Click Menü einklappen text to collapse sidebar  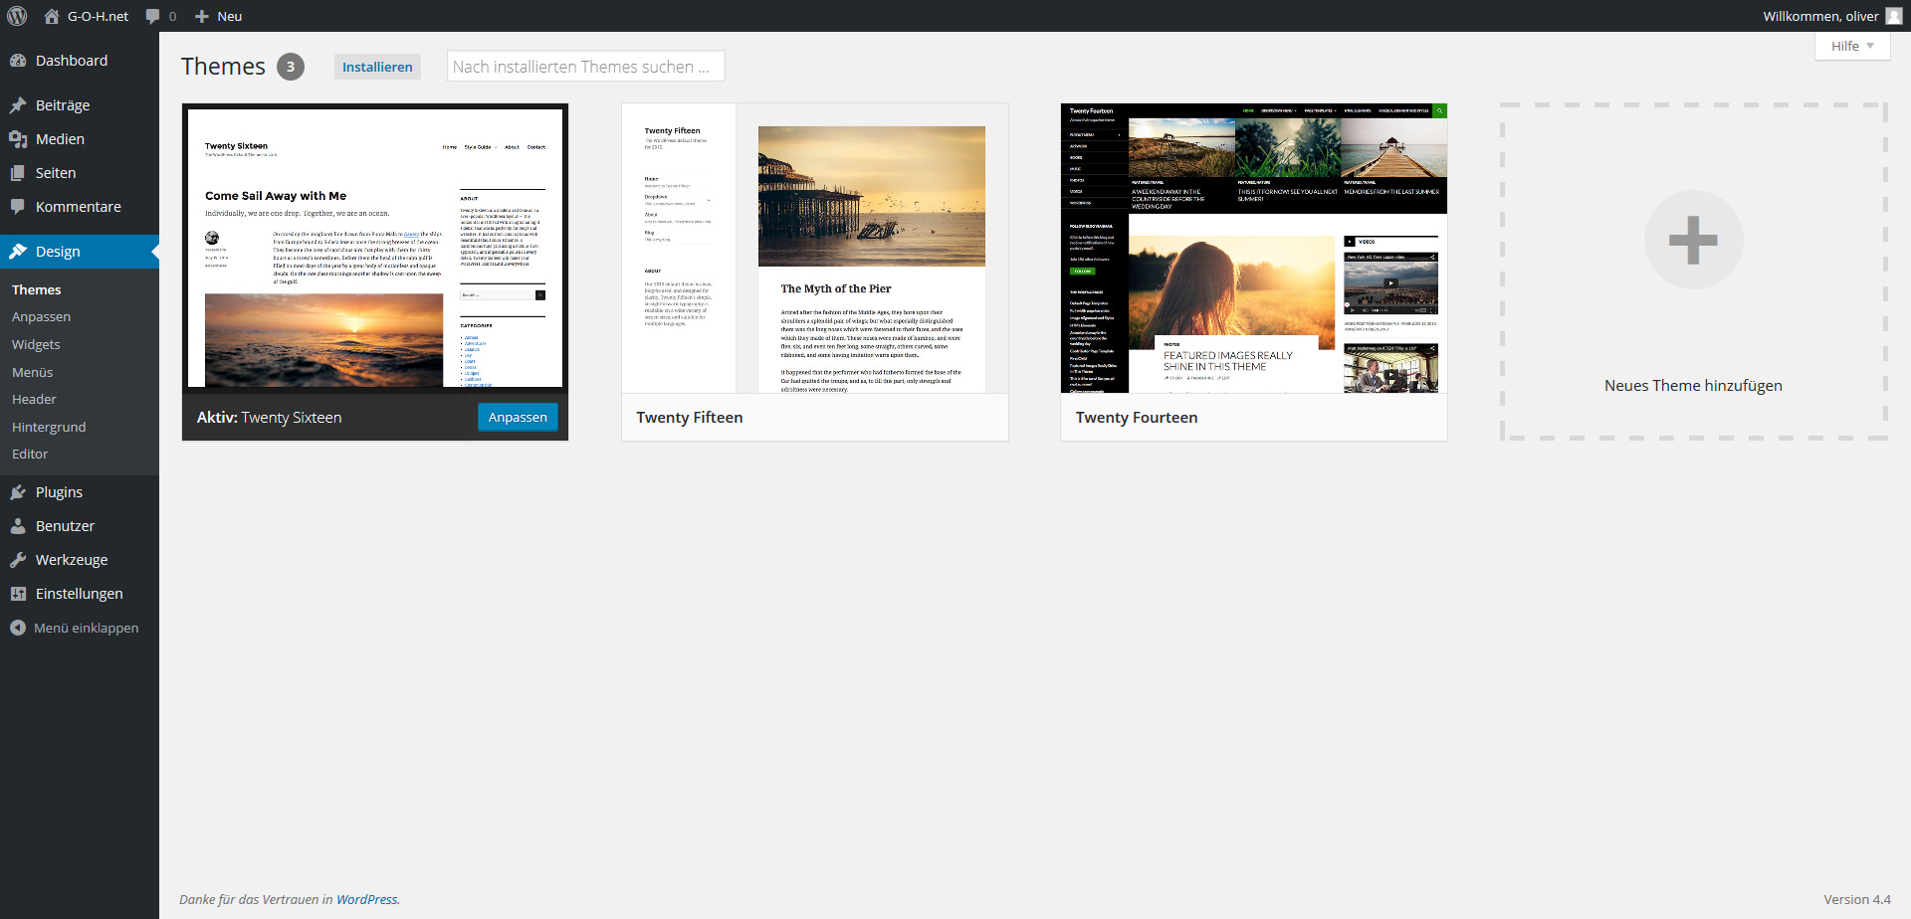[x=87, y=628]
